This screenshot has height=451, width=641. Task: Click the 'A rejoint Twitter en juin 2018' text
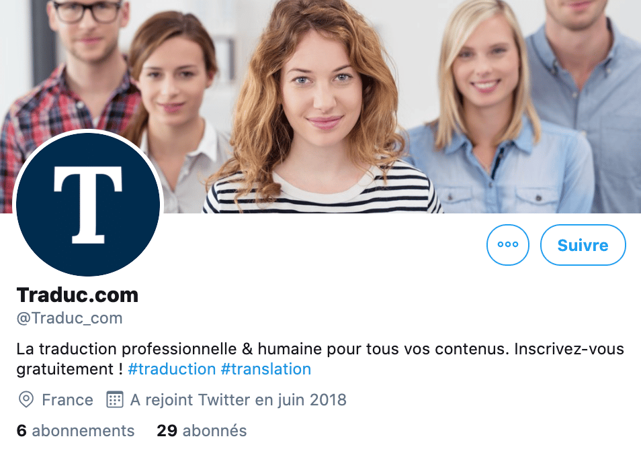click(239, 400)
